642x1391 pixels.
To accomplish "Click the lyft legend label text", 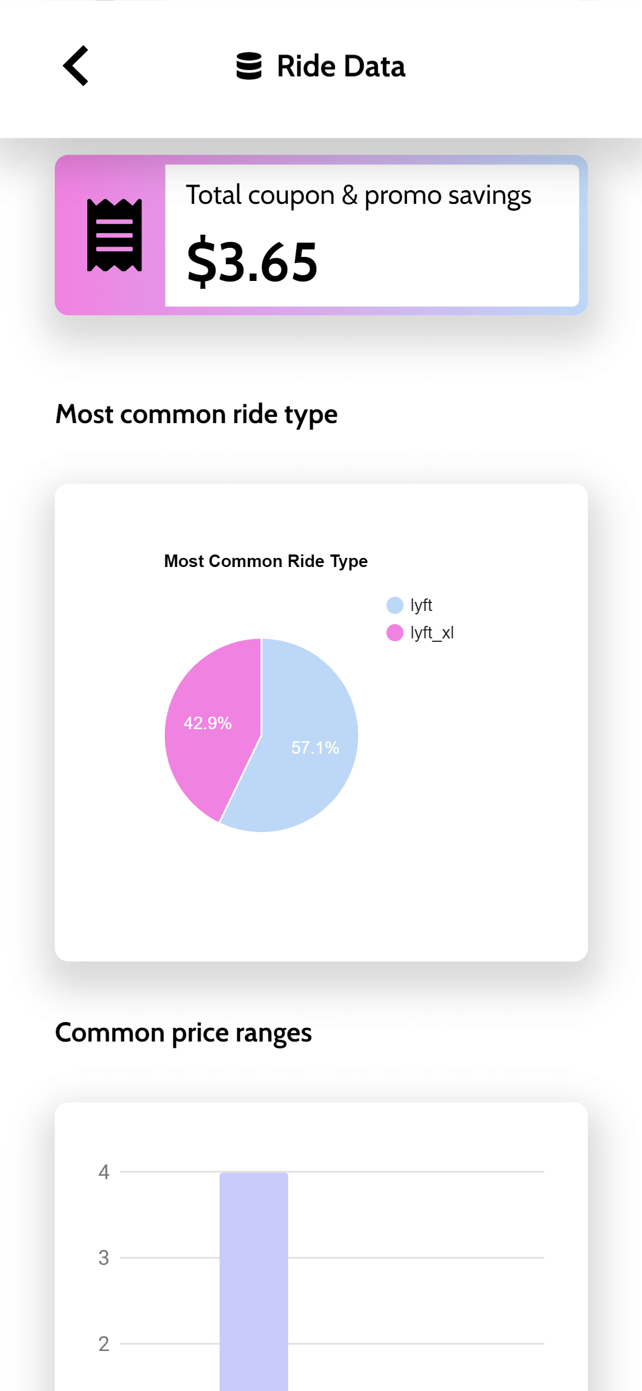I will click(x=421, y=605).
